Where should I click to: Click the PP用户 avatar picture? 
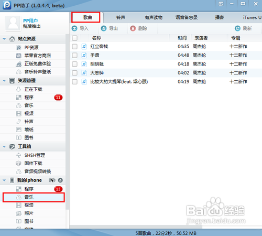pyautogui.click(x=13, y=23)
